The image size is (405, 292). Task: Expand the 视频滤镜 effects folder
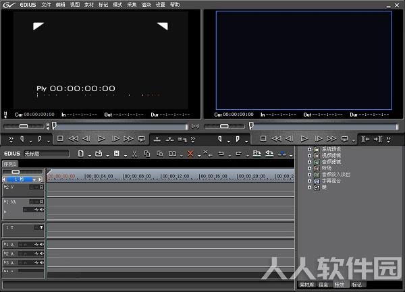pyautogui.click(x=310, y=156)
